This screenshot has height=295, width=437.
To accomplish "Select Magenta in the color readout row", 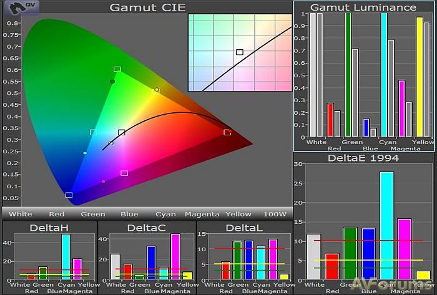I will [x=202, y=214].
